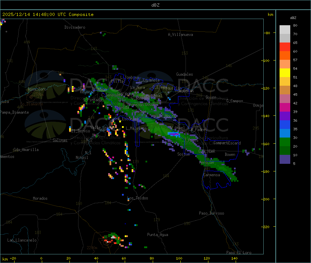This screenshot has height=263, width=311.
Task: Select the magenta 39-42 dBZ legend swatch
Action: [x=285, y=107]
